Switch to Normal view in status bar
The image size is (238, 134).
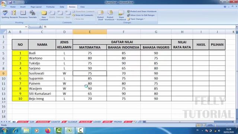click(x=198, y=125)
